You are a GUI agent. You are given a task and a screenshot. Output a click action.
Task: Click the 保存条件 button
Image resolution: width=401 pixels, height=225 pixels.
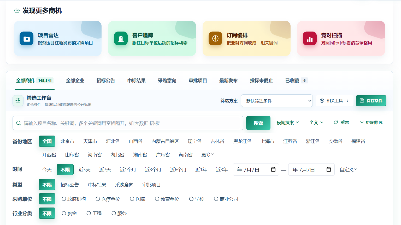click(x=371, y=101)
